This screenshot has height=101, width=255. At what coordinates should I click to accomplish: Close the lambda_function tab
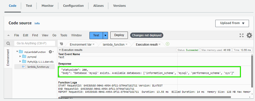pyautogui.click(x=127, y=44)
